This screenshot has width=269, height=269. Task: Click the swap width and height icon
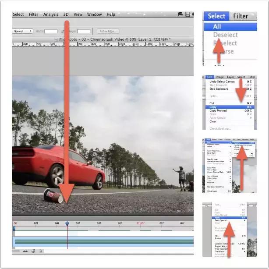point(63,32)
